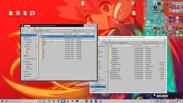Expand the Games breadcrumb chevron in the Games window
This screenshot has height=103, width=183.
pos(49,31)
